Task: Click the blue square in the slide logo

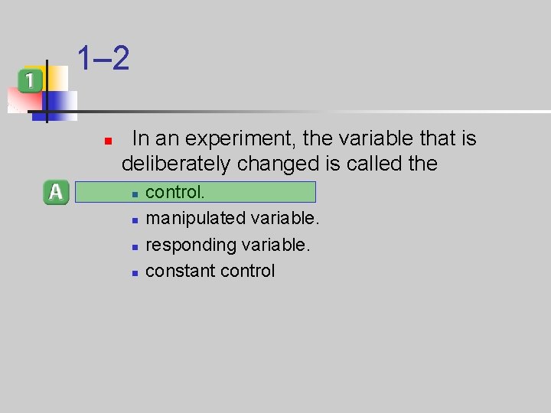Action: click(x=60, y=106)
